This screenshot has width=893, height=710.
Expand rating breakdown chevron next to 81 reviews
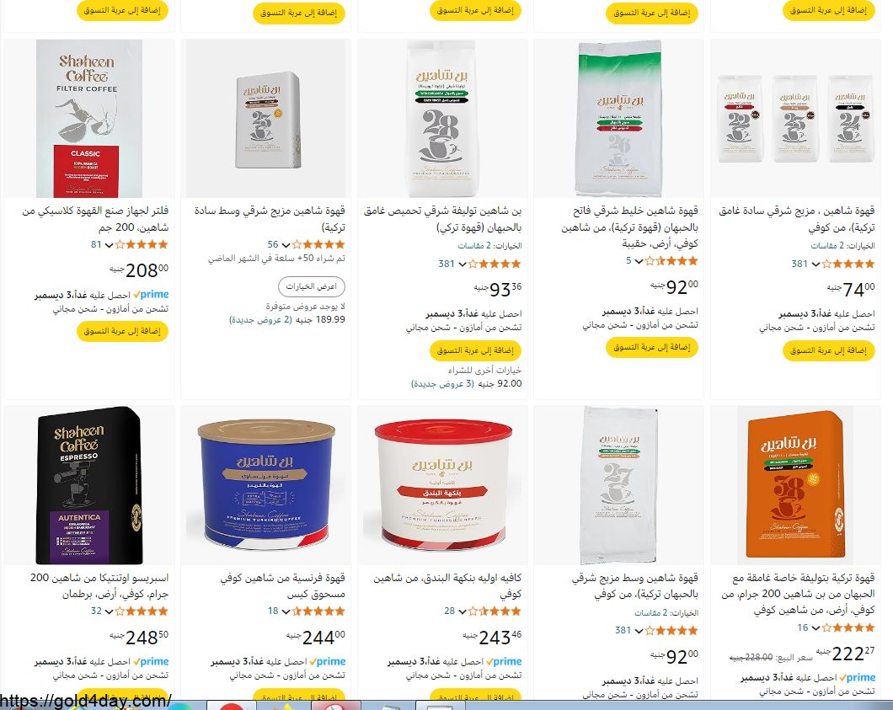tap(109, 245)
